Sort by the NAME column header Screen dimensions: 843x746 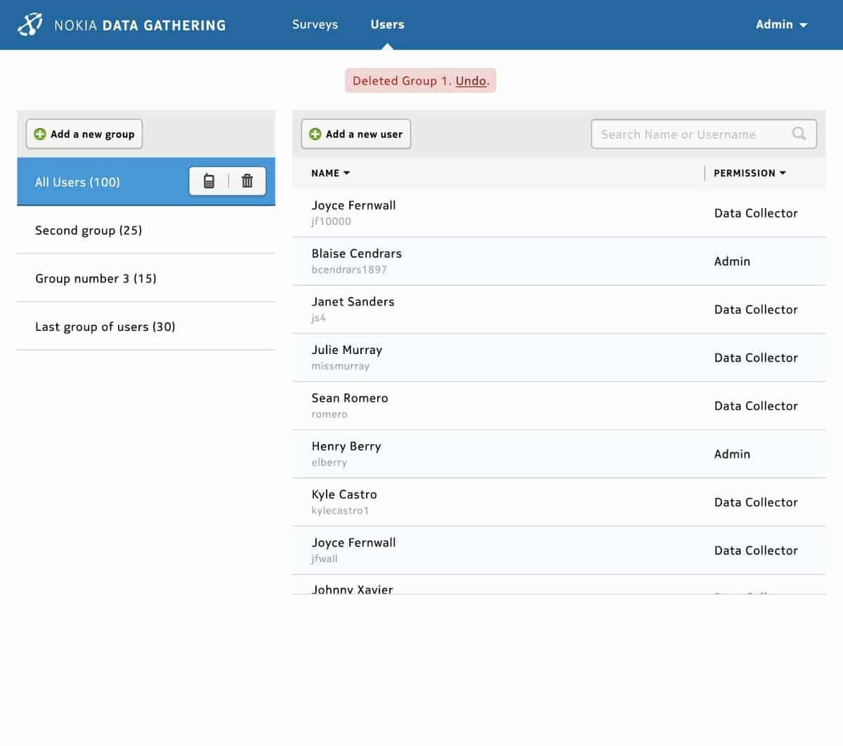[x=331, y=173]
